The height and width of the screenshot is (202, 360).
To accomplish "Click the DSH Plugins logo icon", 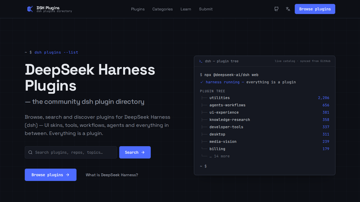I will (30, 9).
